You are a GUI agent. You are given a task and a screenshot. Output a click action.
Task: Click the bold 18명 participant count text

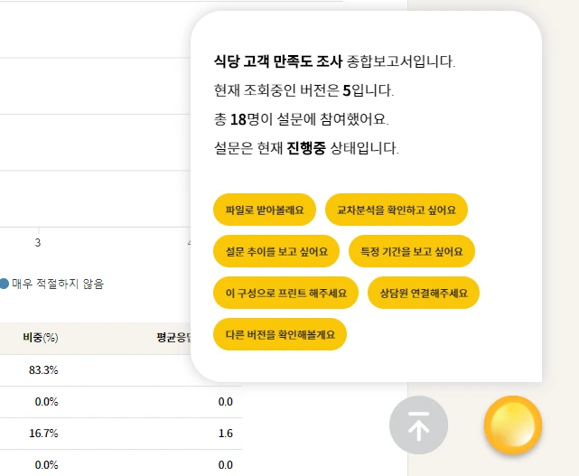(x=245, y=119)
